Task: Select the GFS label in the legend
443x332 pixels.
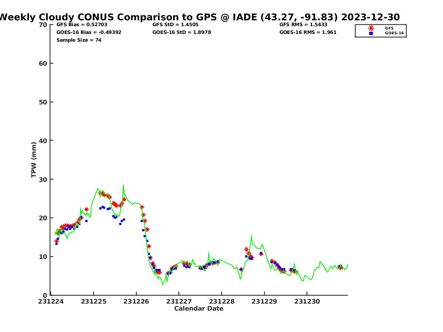Action: (x=389, y=28)
